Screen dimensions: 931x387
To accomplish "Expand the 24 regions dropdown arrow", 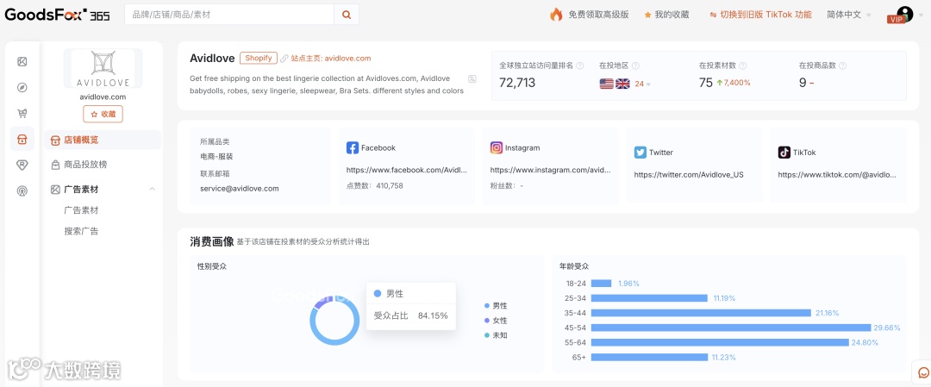I will pos(648,84).
